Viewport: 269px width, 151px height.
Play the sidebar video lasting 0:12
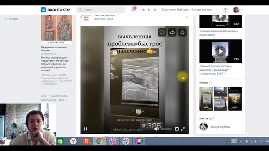(221, 21)
